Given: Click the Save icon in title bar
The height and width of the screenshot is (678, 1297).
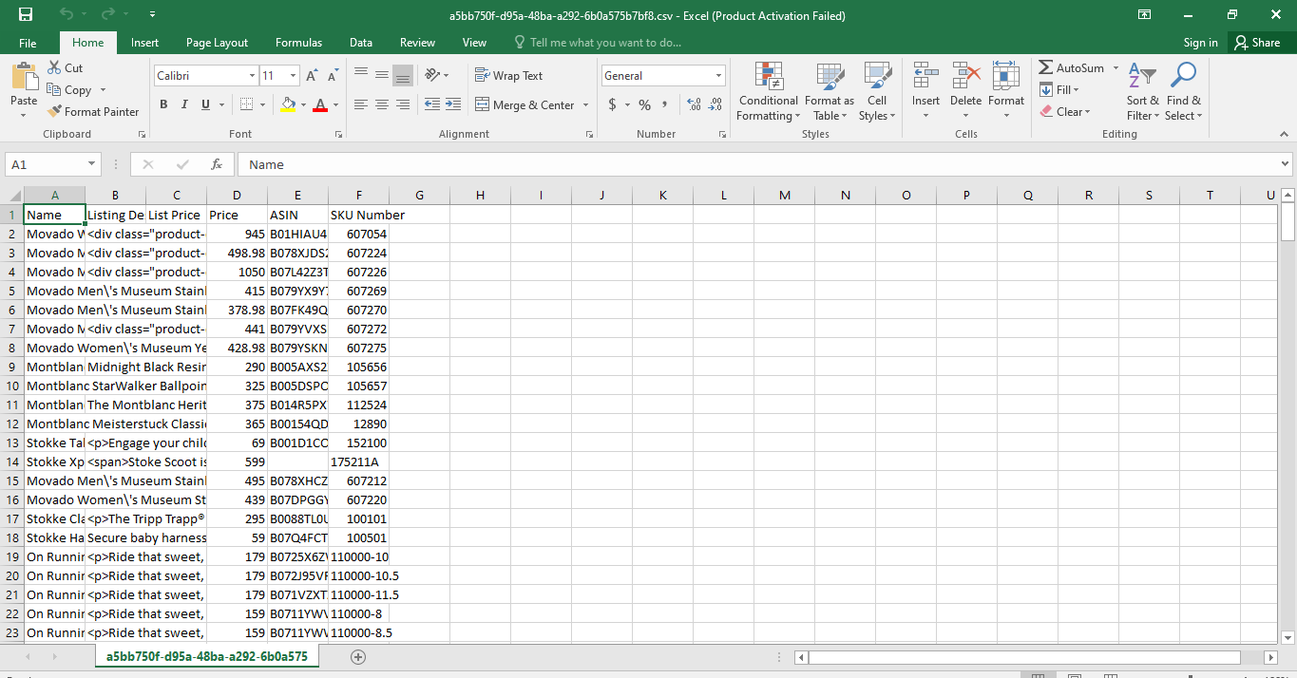Looking at the screenshot, I should click(26, 14).
